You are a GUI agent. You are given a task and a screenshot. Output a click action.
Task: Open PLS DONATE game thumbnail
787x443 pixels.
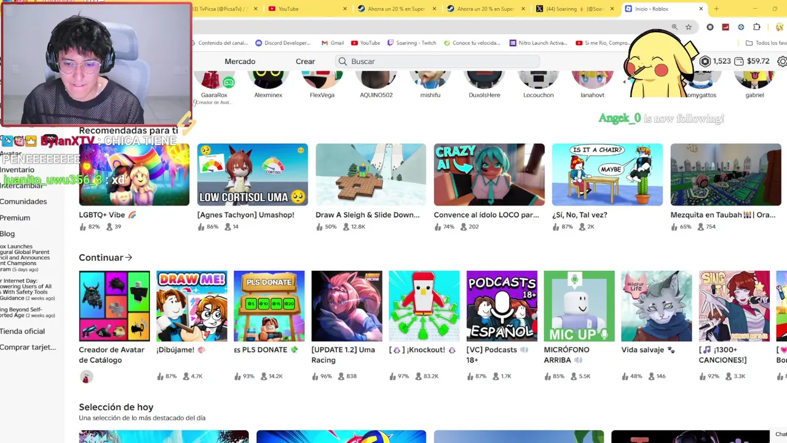[x=269, y=306]
